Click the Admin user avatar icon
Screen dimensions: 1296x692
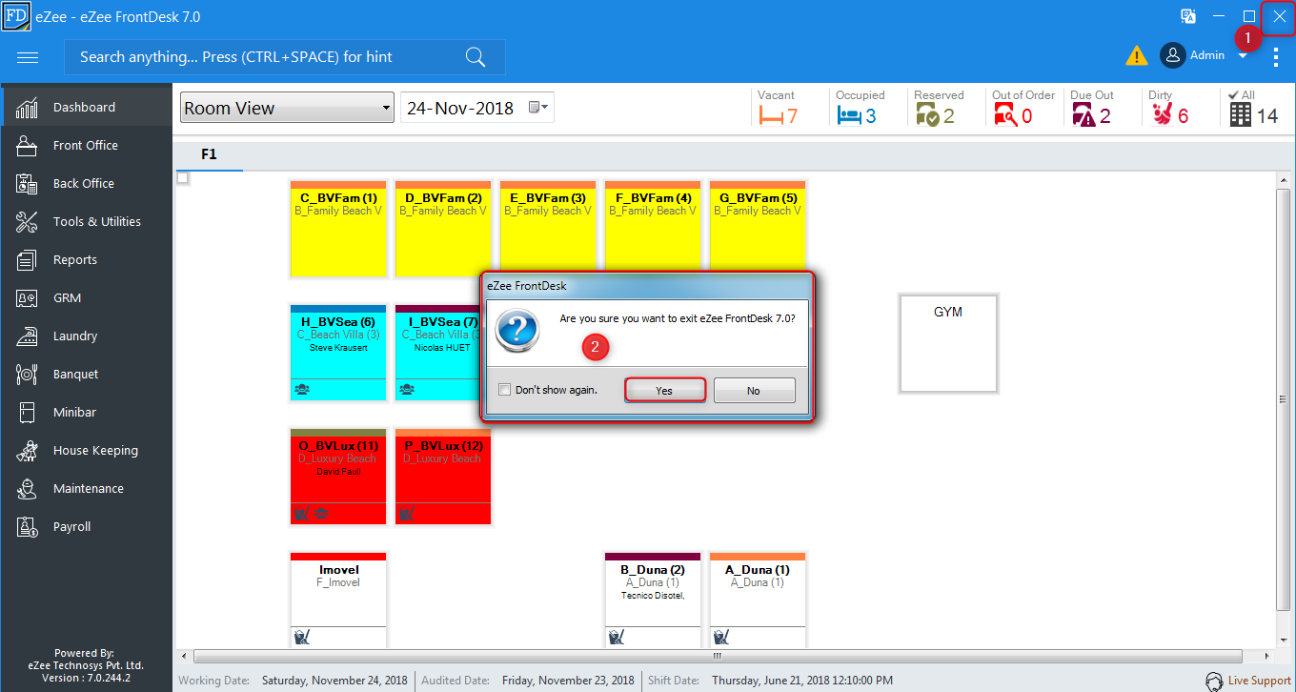(x=1172, y=55)
